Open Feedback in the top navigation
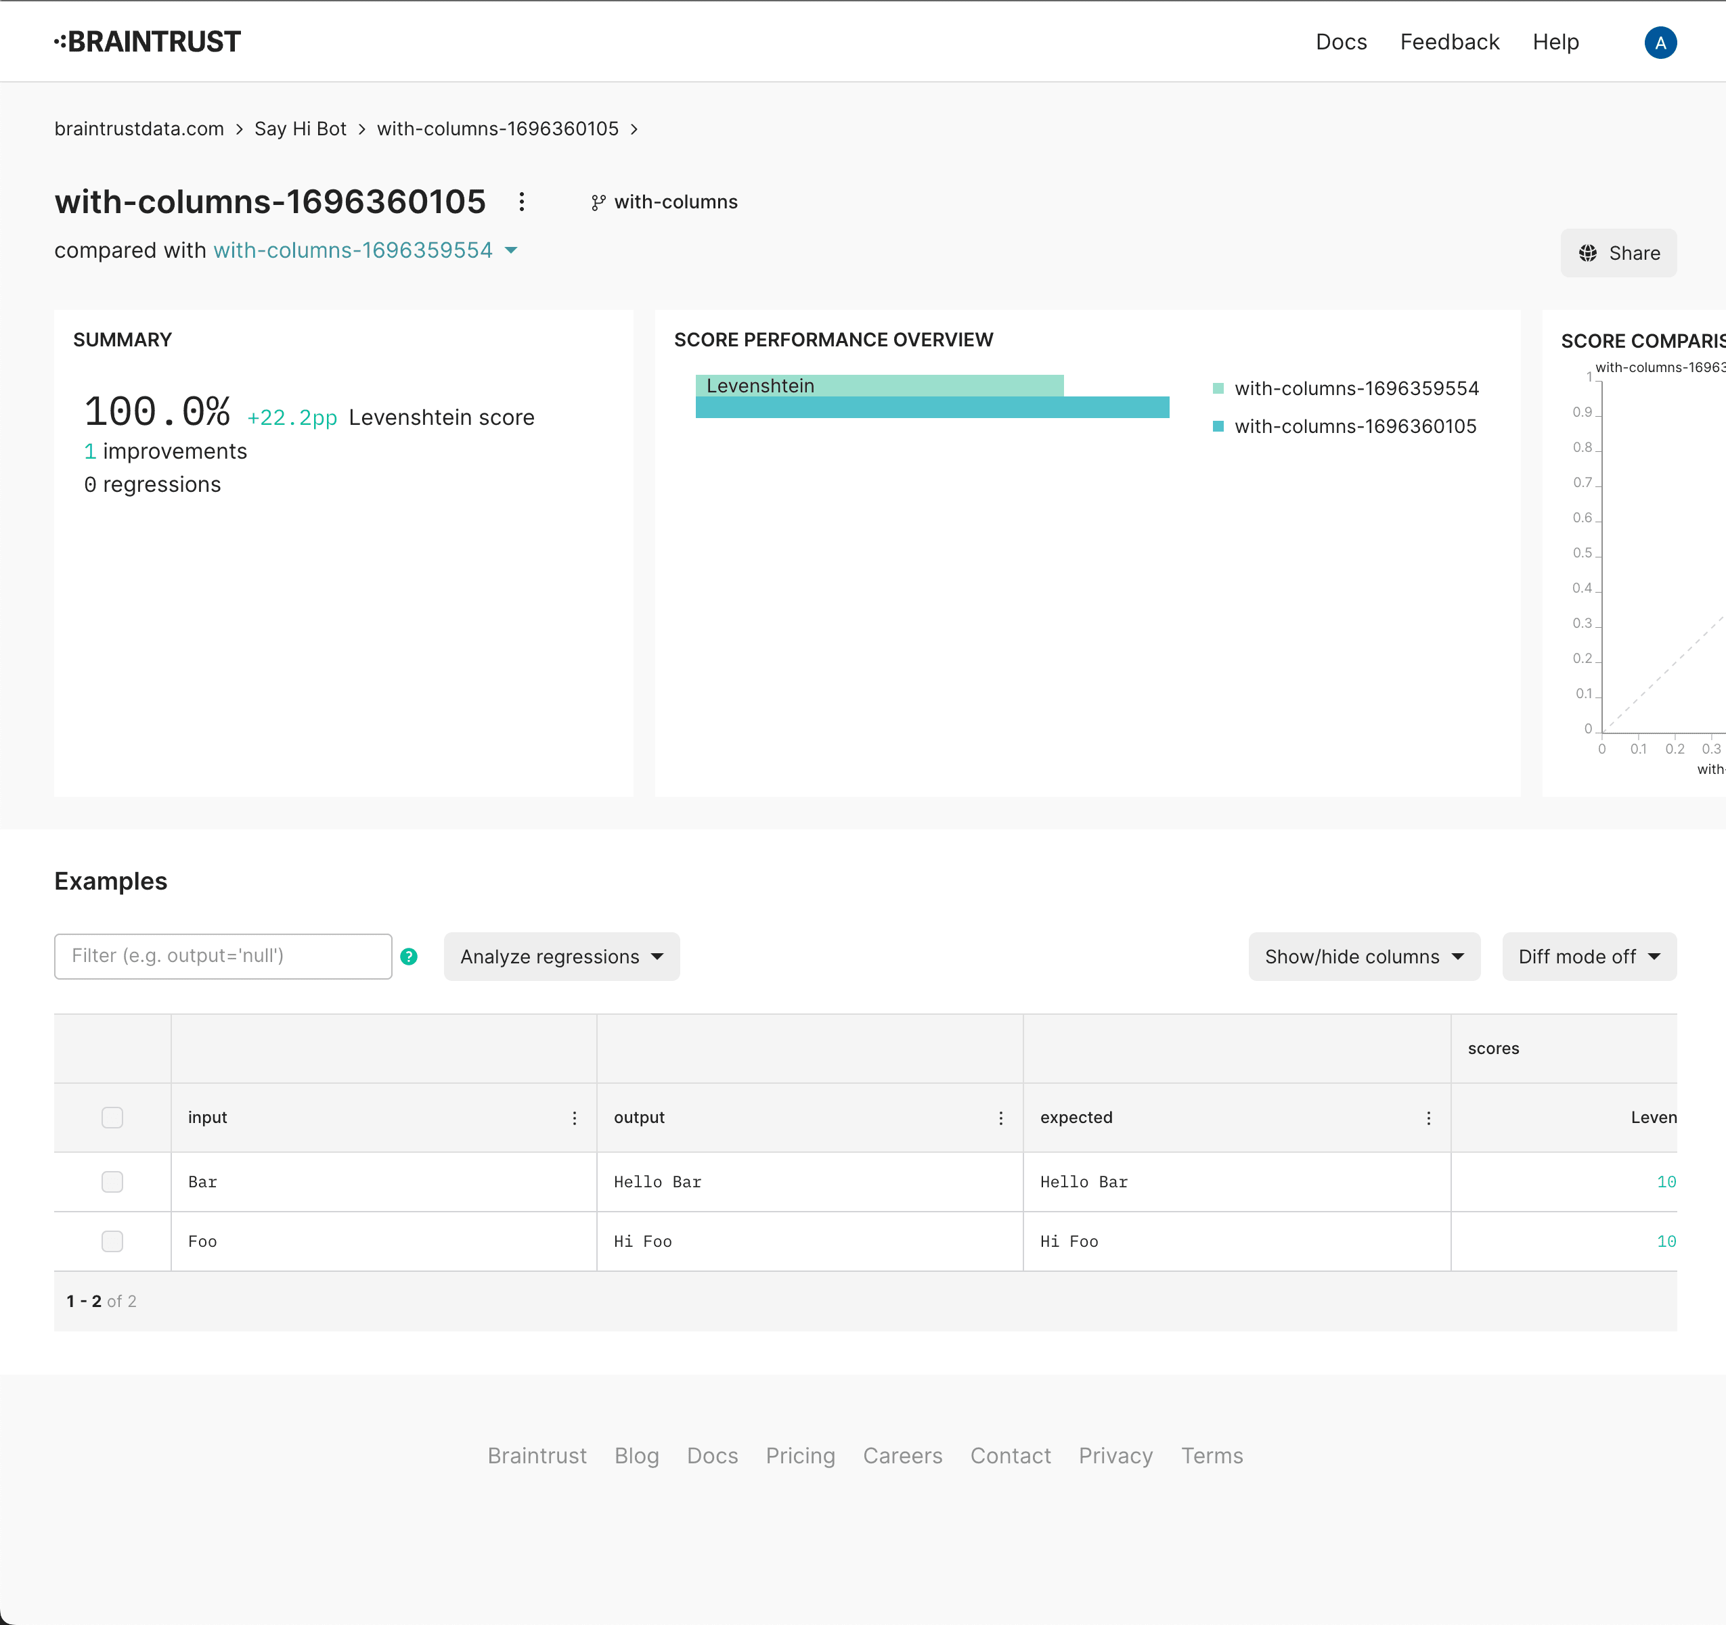The width and height of the screenshot is (1726, 1625). [1449, 43]
